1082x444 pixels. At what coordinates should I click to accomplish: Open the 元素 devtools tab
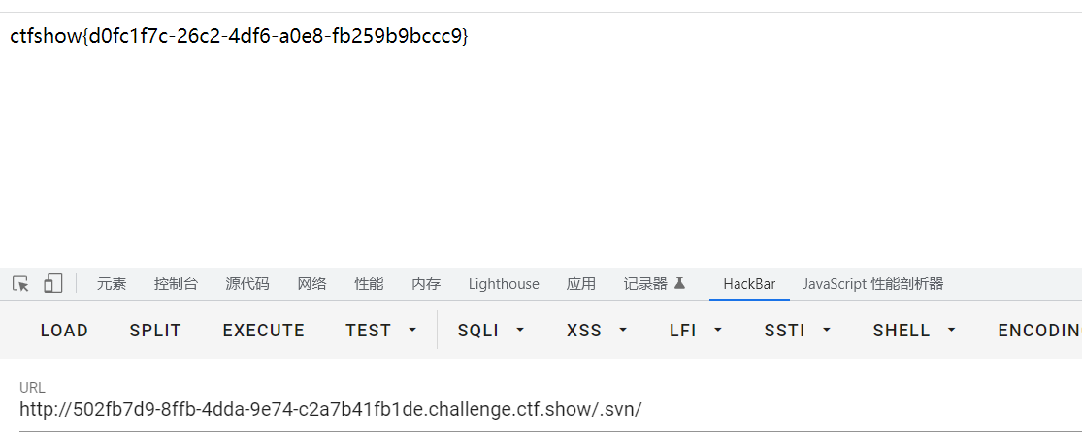(x=111, y=284)
